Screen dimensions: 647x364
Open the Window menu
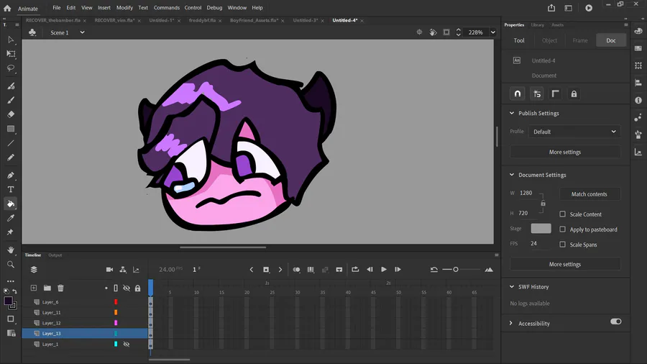237,7
